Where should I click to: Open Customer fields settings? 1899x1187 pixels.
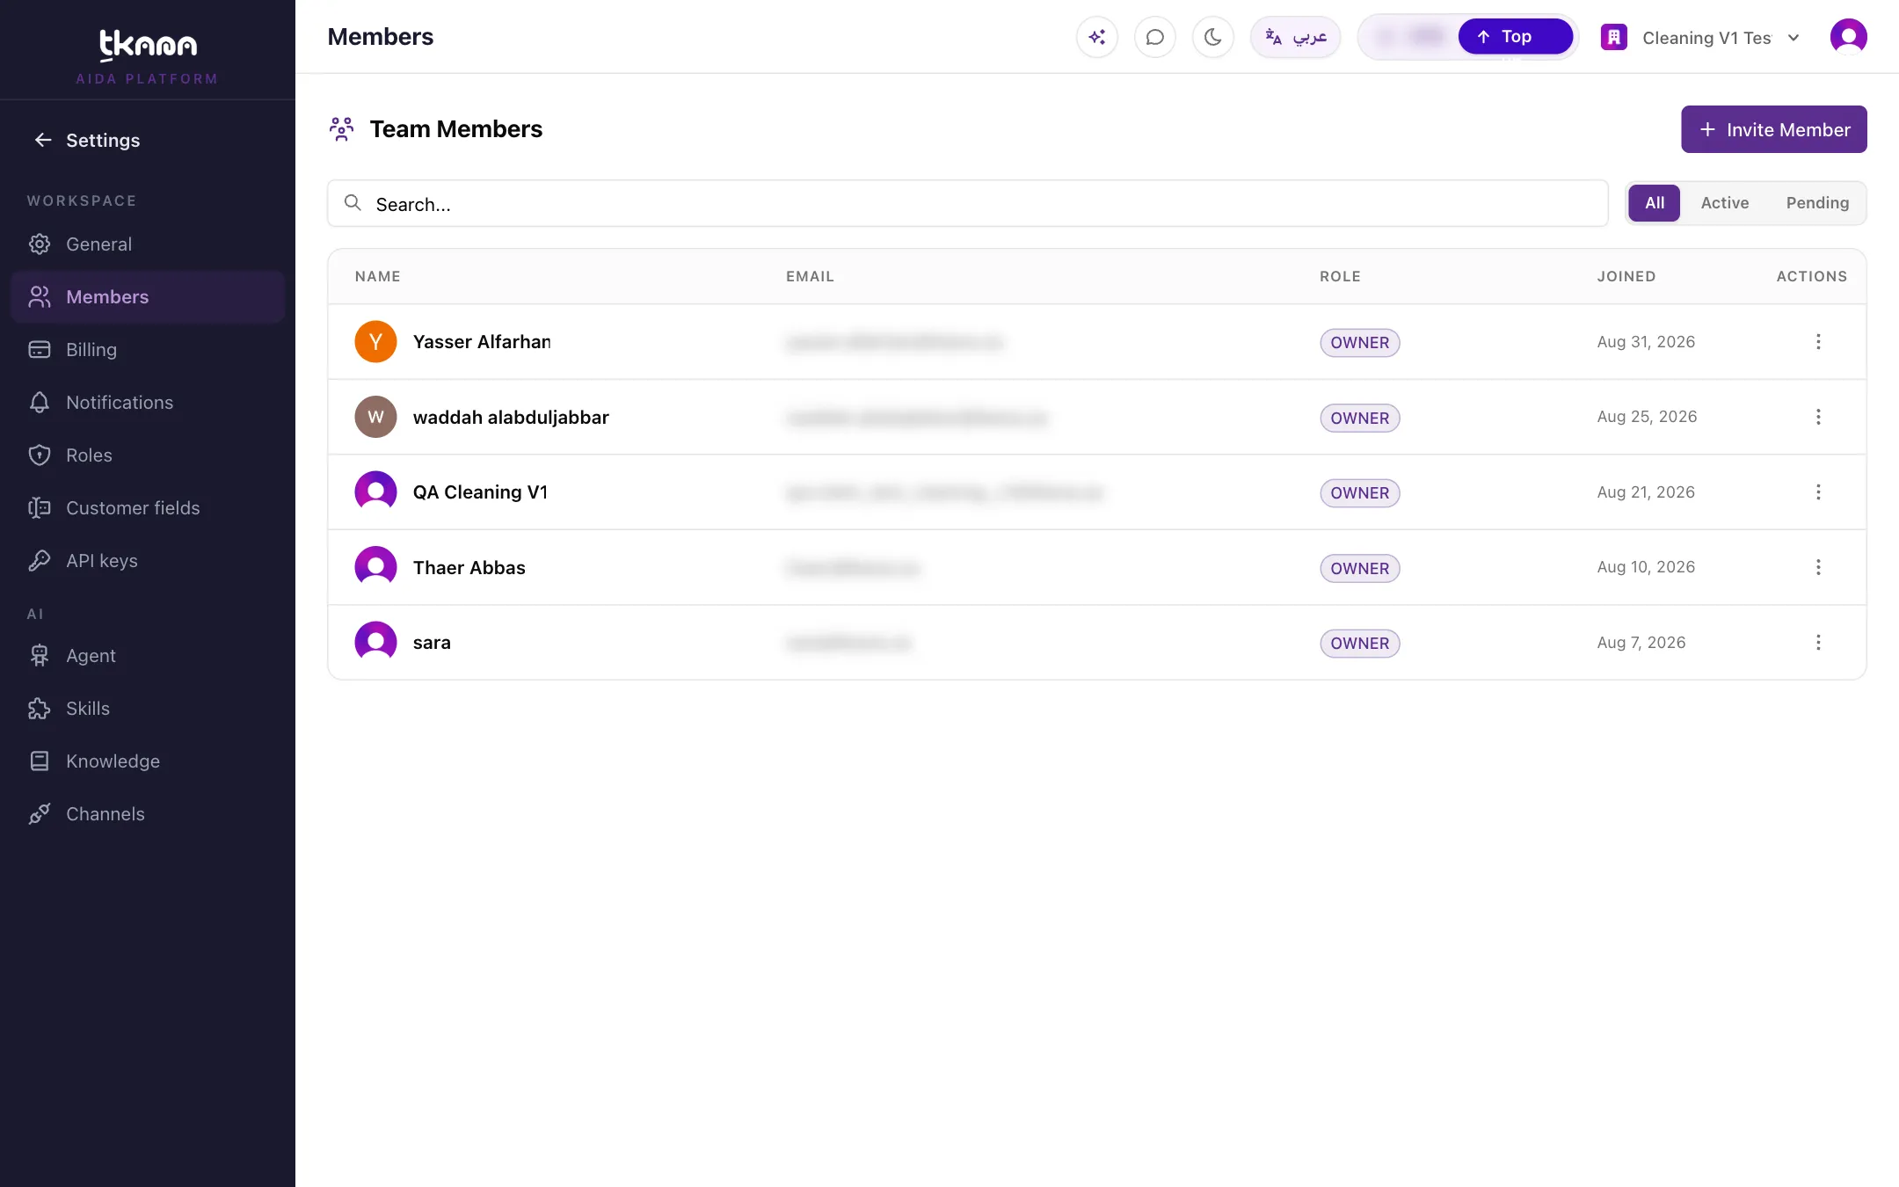point(148,508)
